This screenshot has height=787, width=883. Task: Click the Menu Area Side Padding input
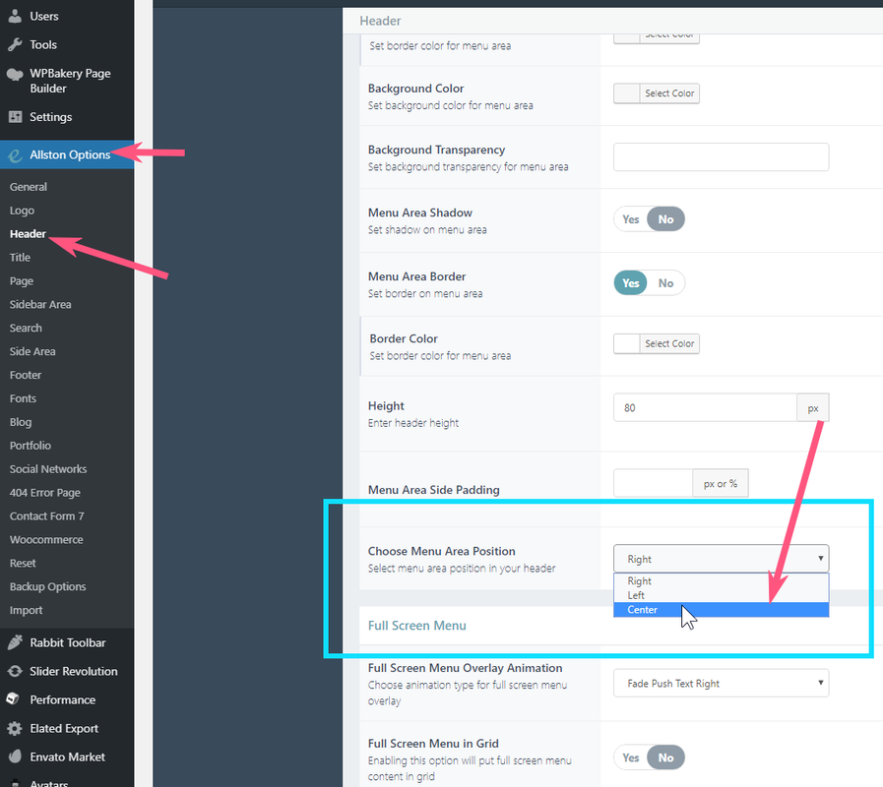click(x=653, y=483)
